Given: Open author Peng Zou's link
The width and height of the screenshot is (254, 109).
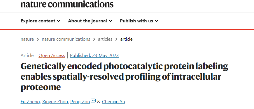Looking at the screenshot, I should click(80, 102).
